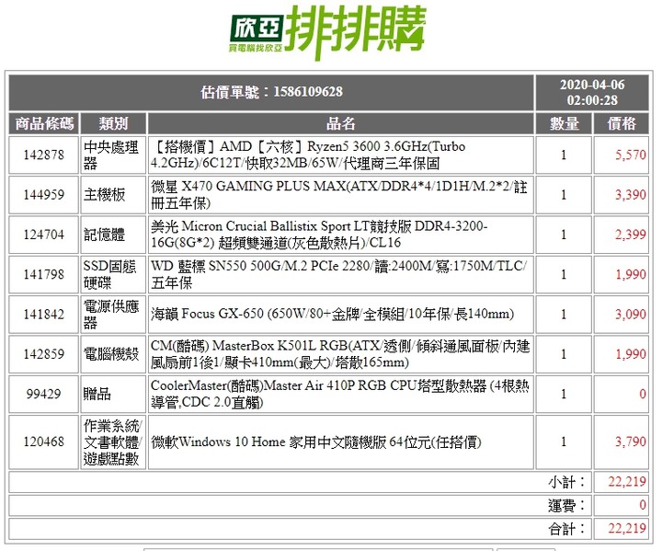Image resolution: width=662 pixels, height=551 pixels.
Task: Select barcode 99429
Action: (44, 394)
